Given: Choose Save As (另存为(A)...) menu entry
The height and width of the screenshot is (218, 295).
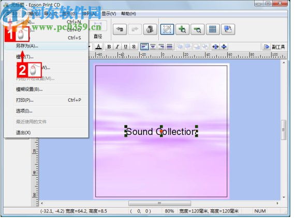Looking at the screenshot, I should click(x=46, y=46).
